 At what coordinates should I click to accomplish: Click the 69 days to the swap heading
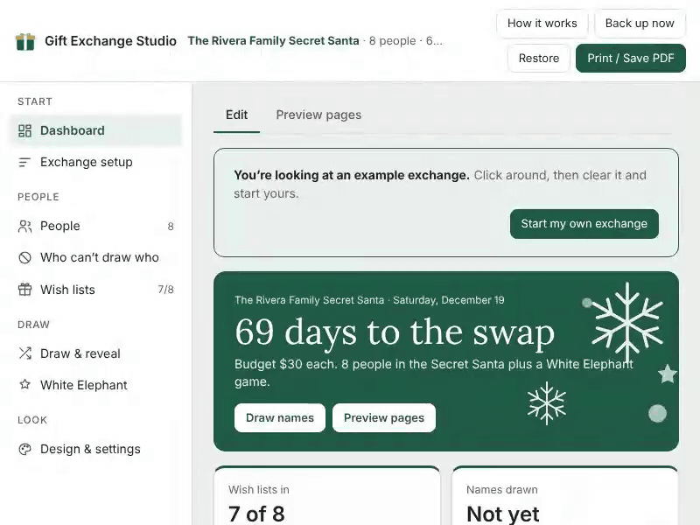pos(395,332)
